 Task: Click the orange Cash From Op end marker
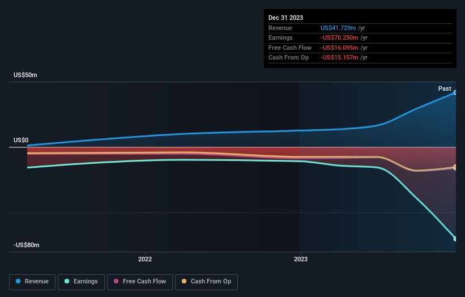(455, 167)
